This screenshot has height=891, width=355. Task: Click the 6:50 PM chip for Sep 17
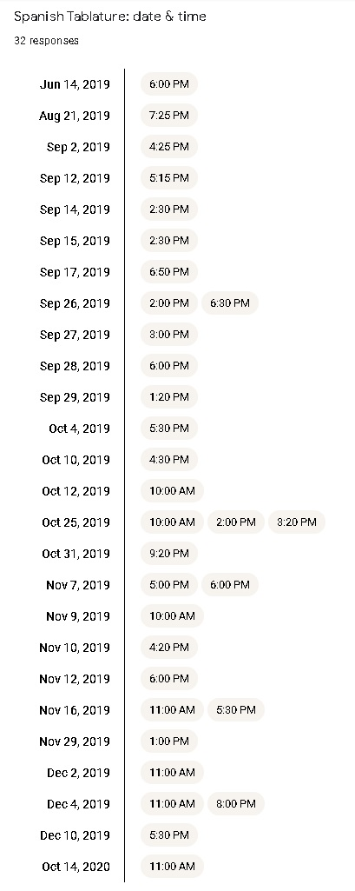pos(169,271)
